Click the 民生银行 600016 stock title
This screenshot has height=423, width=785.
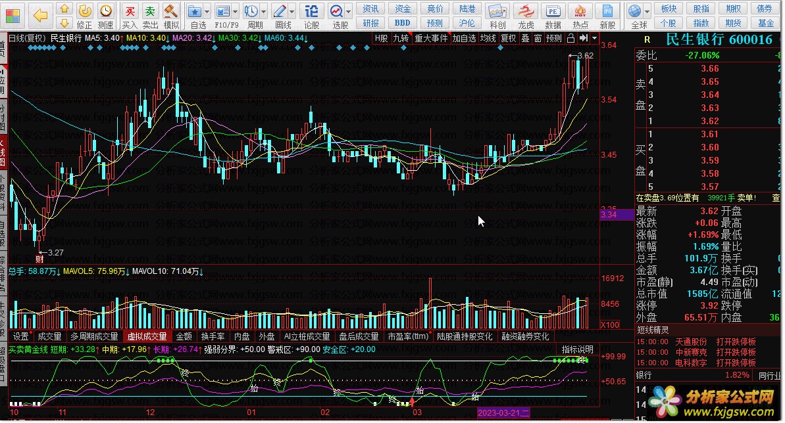coord(719,39)
